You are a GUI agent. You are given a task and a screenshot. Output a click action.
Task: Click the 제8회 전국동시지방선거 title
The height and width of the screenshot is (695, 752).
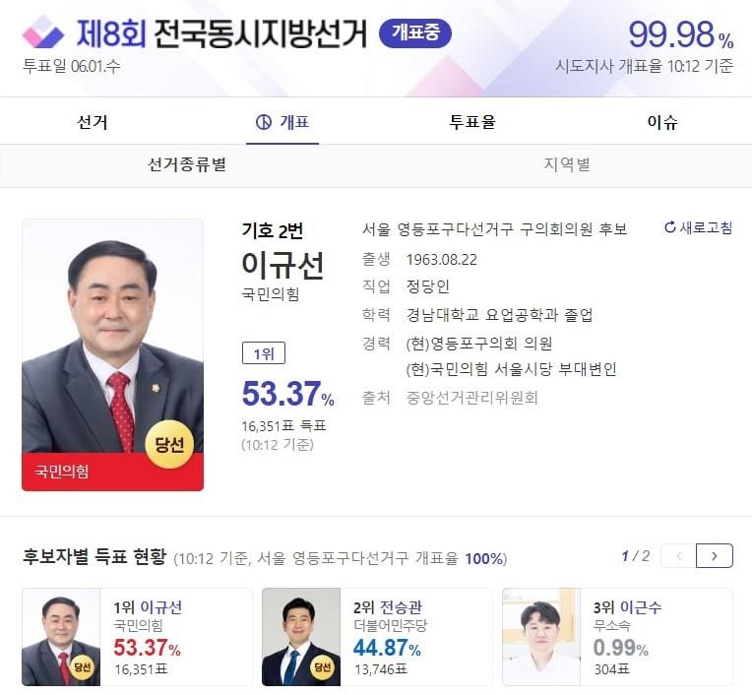point(221,32)
